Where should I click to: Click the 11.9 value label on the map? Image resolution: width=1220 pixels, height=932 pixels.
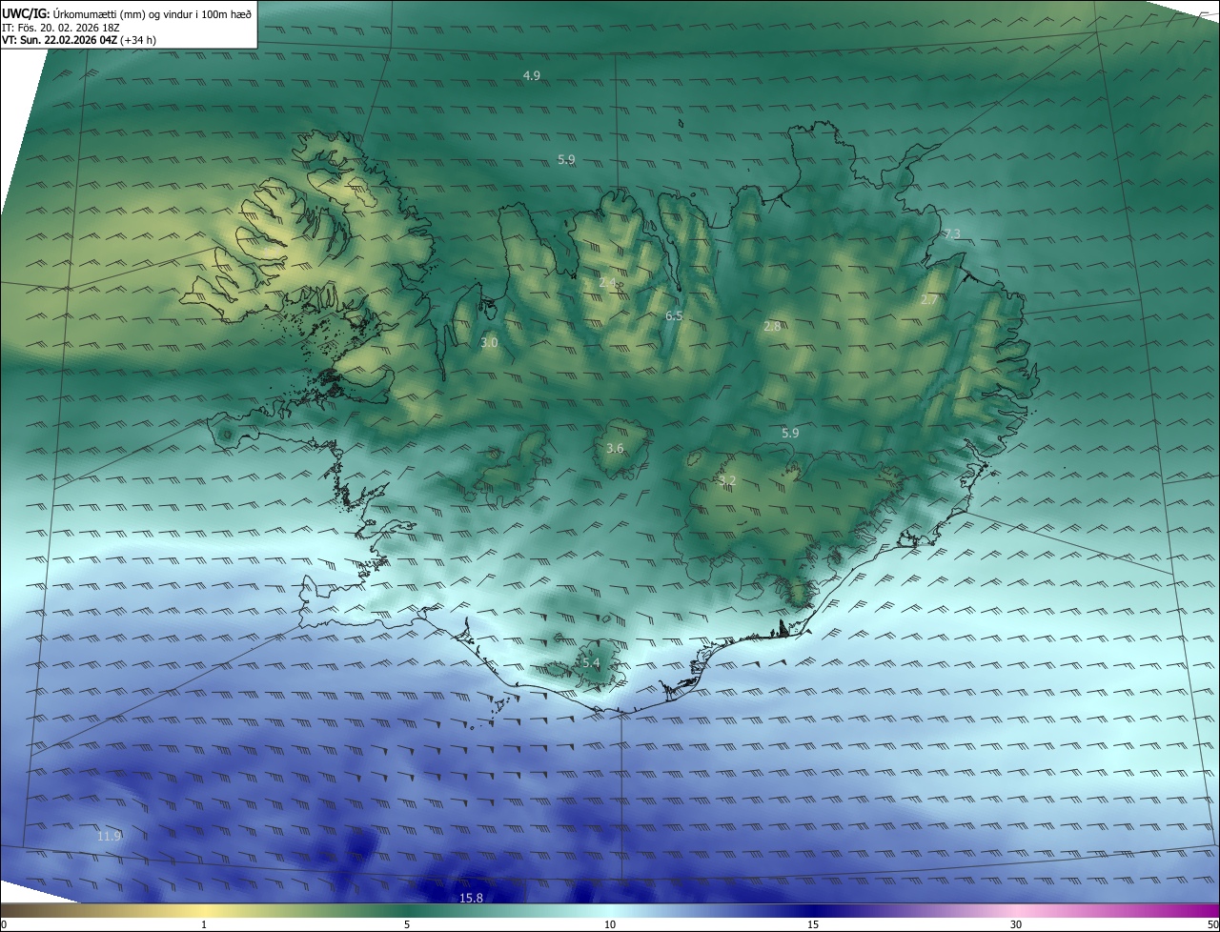click(x=110, y=836)
